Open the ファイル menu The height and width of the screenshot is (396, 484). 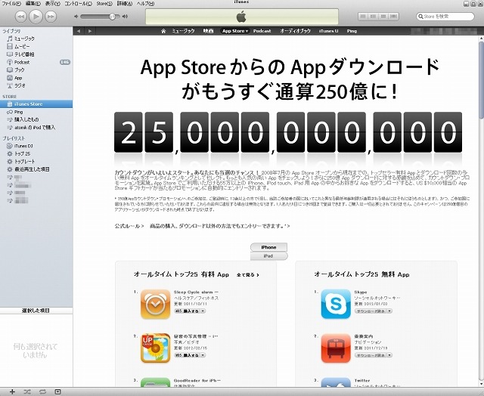(x=11, y=3)
